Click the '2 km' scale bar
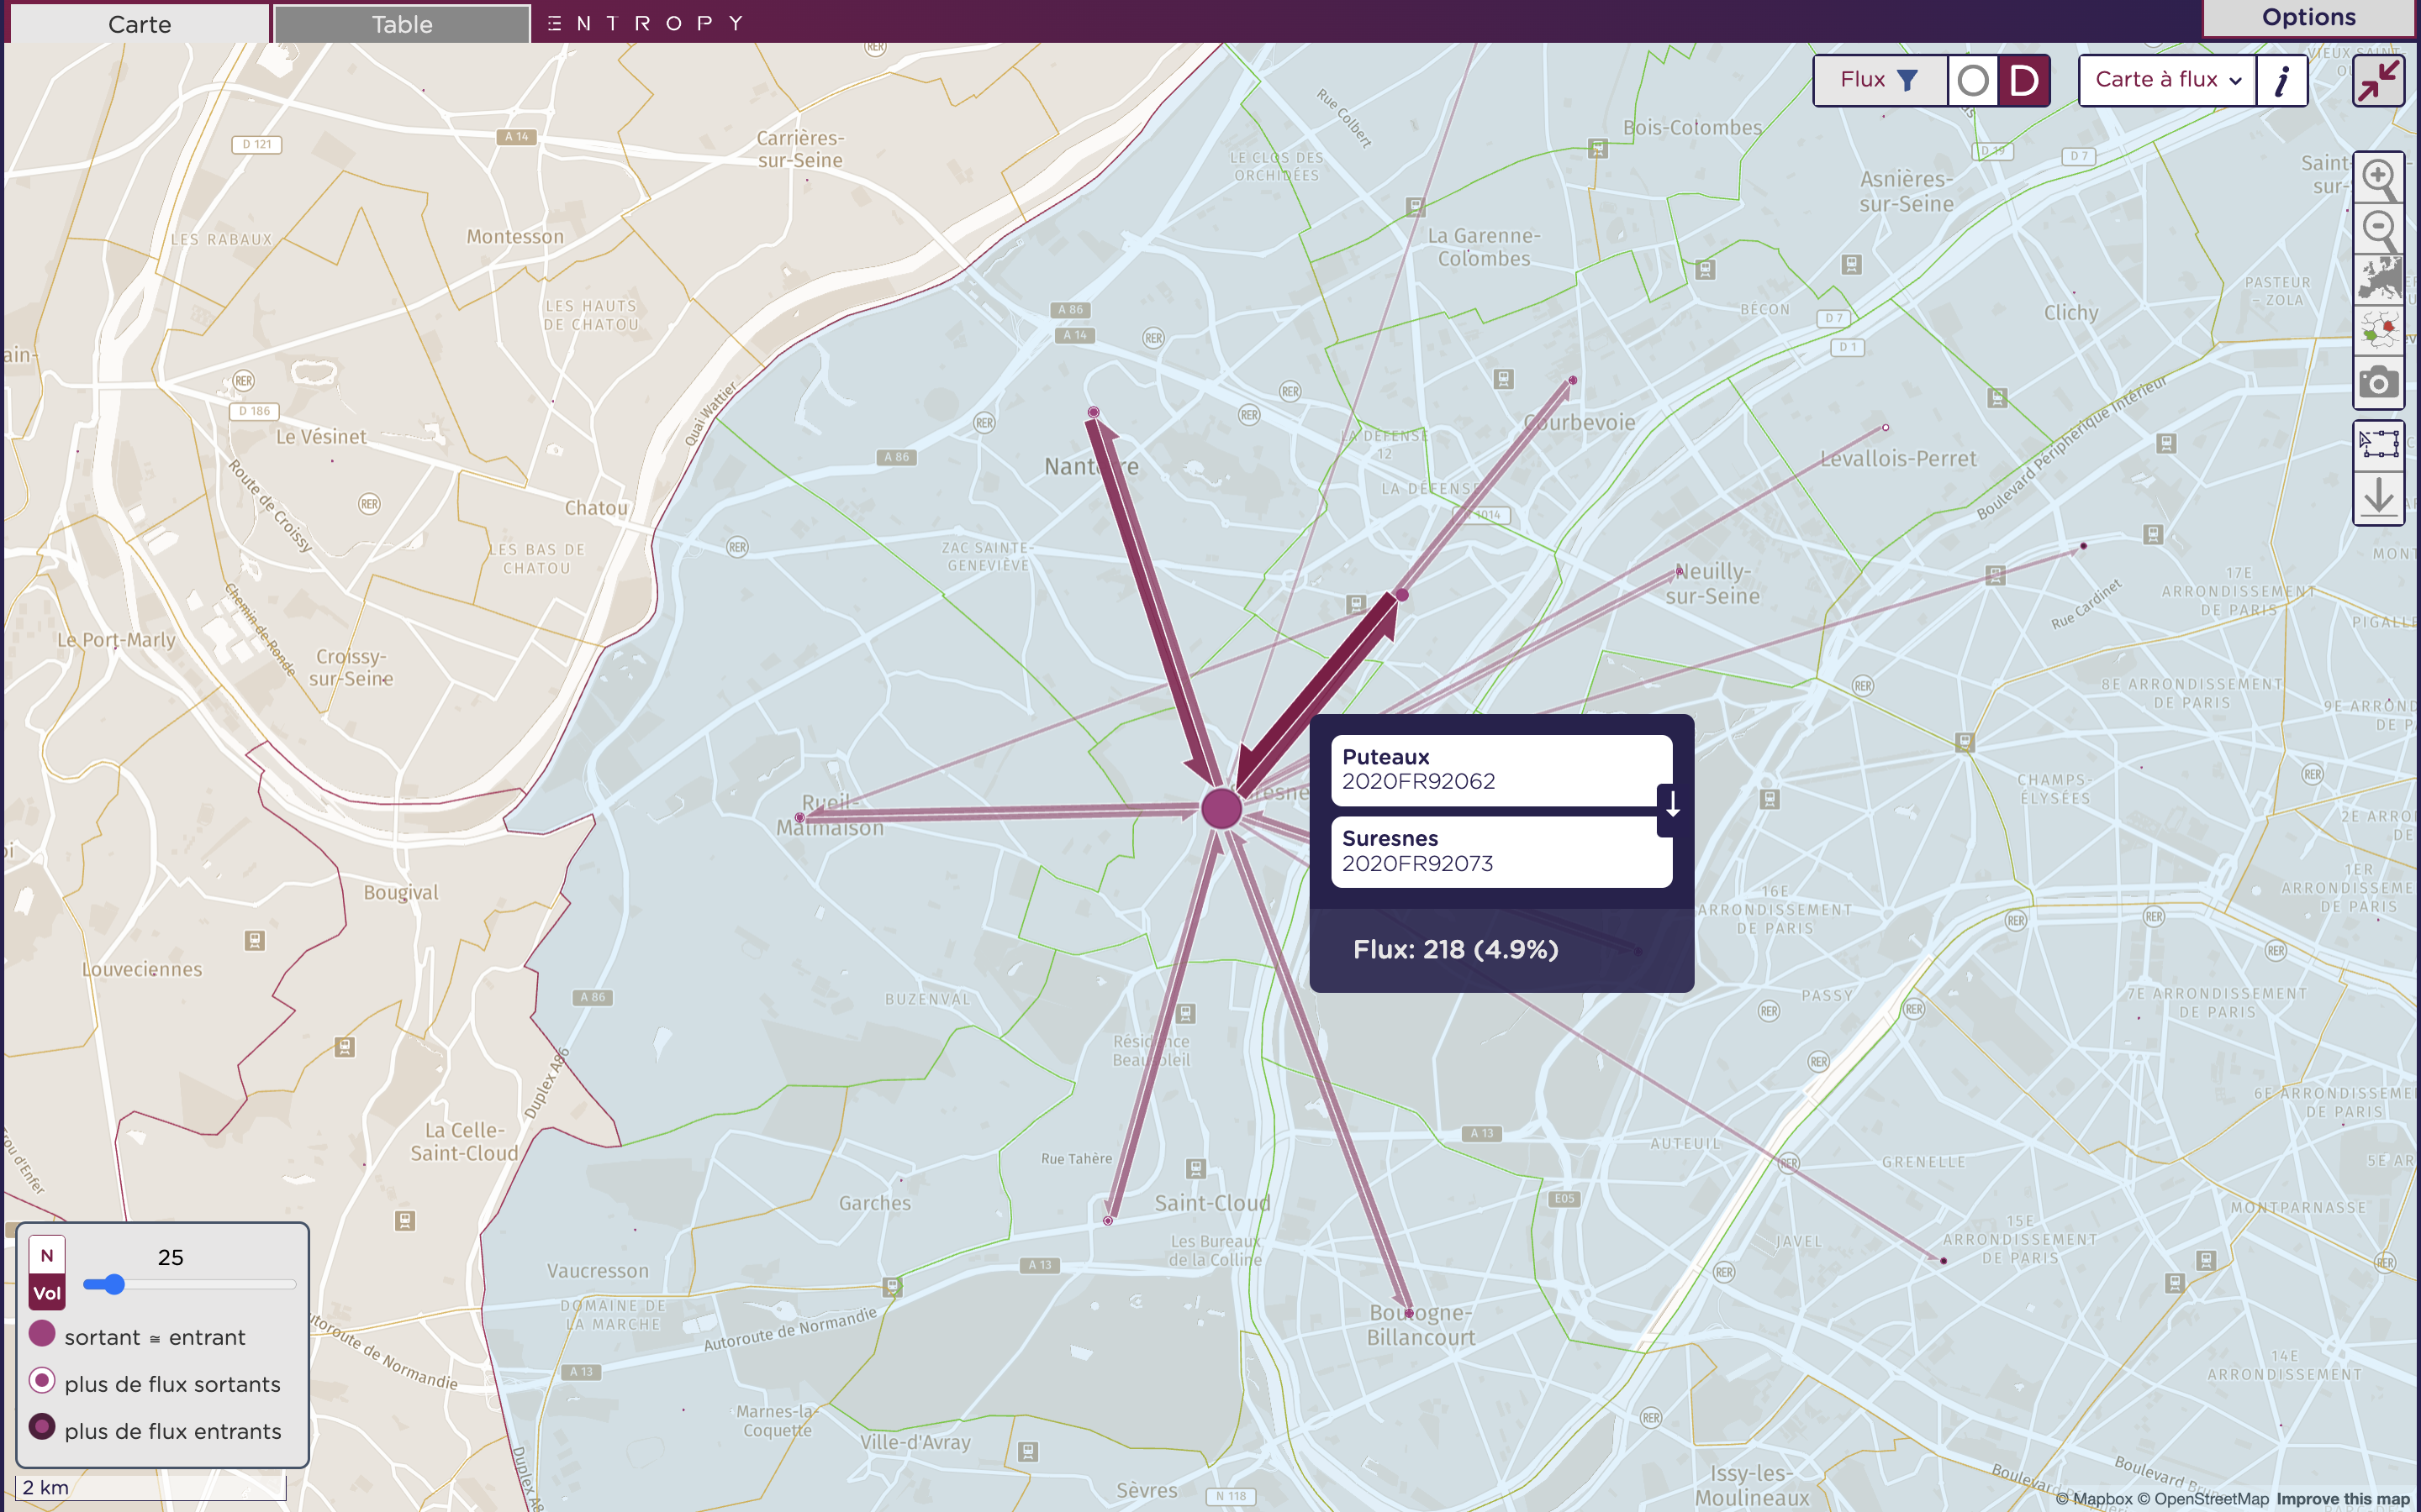Image resolution: width=2421 pixels, height=1512 pixels. click(151, 1487)
